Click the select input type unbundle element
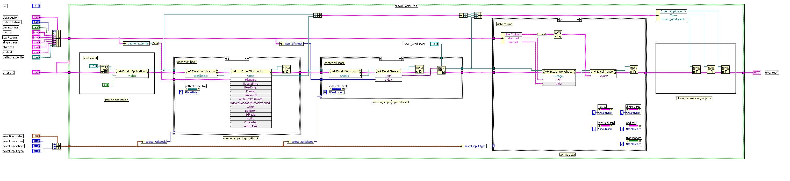 [475, 146]
